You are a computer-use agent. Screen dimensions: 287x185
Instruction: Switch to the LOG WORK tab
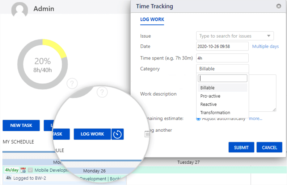click(x=152, y=19)
